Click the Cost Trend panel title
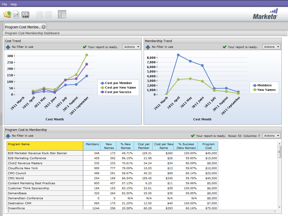This screenshot has width=288, height=216. tap(13, 41)
